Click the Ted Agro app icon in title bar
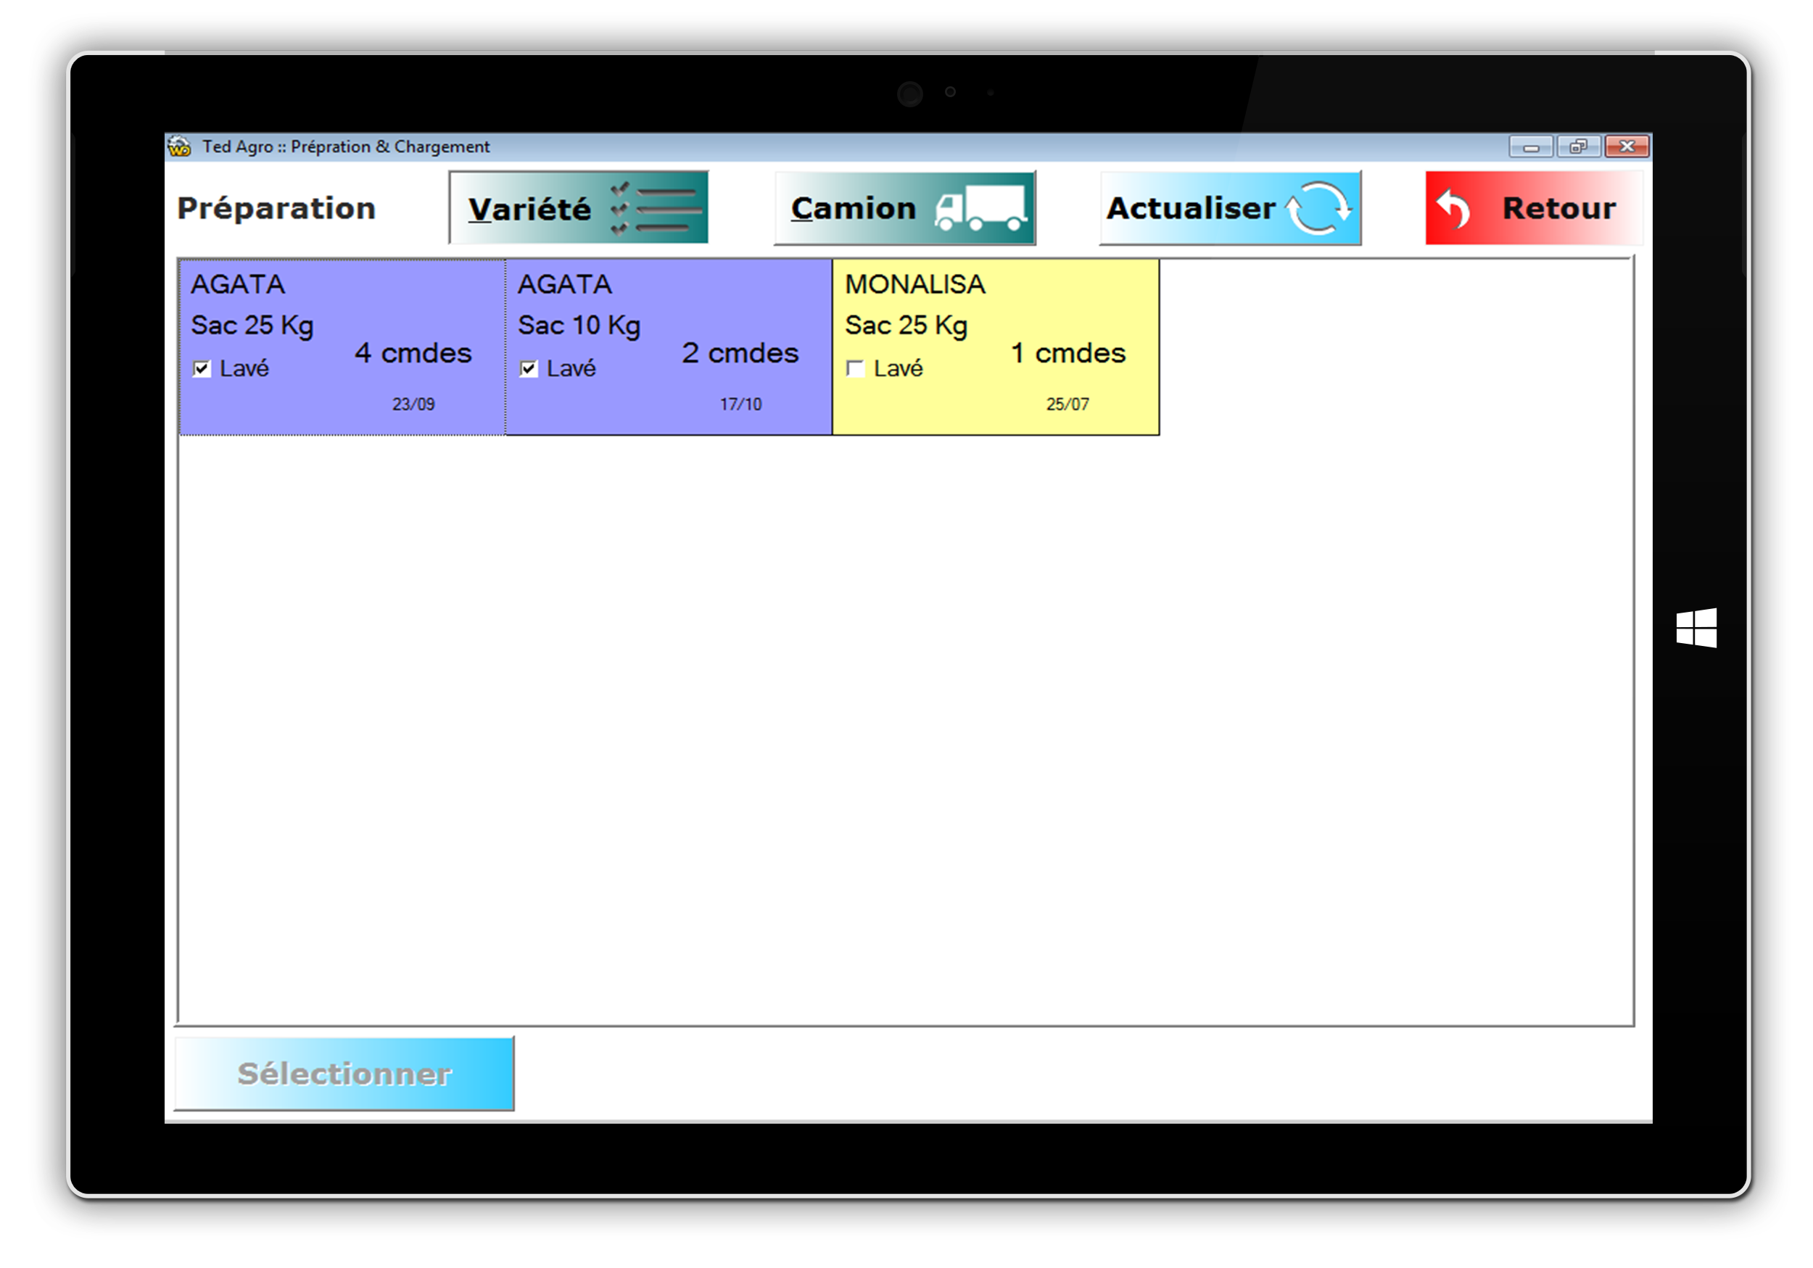The image size is (1813, 1268). [x=180, y=147]
